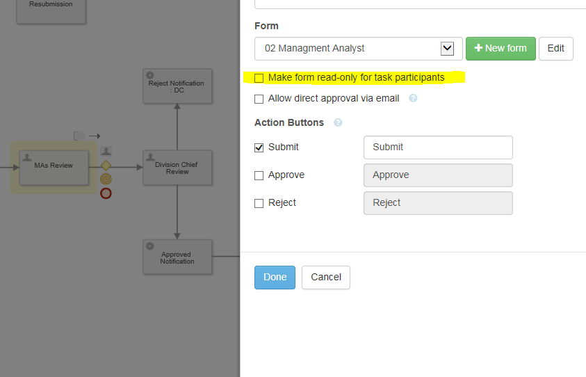Click the Cancel button
The height and width of the screenshot is (377, 586).
pos(325,277)
